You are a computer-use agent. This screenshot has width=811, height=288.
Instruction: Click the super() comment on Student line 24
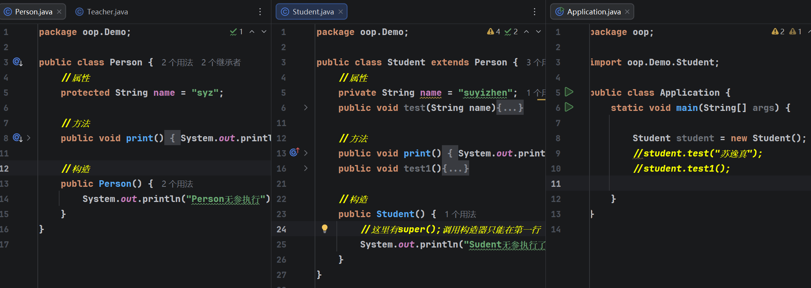[451, 230]
